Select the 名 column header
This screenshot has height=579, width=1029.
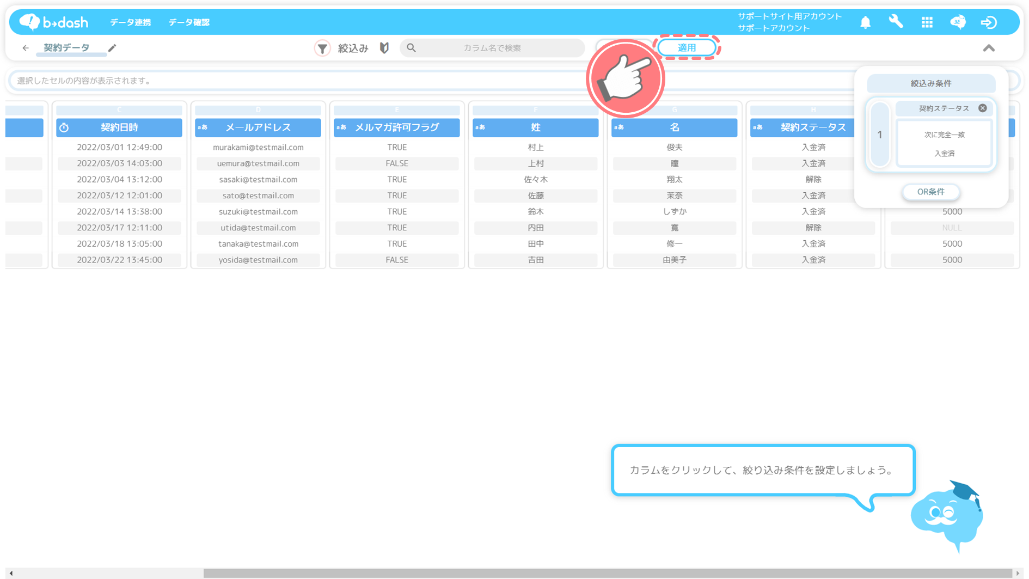point(675,127)
